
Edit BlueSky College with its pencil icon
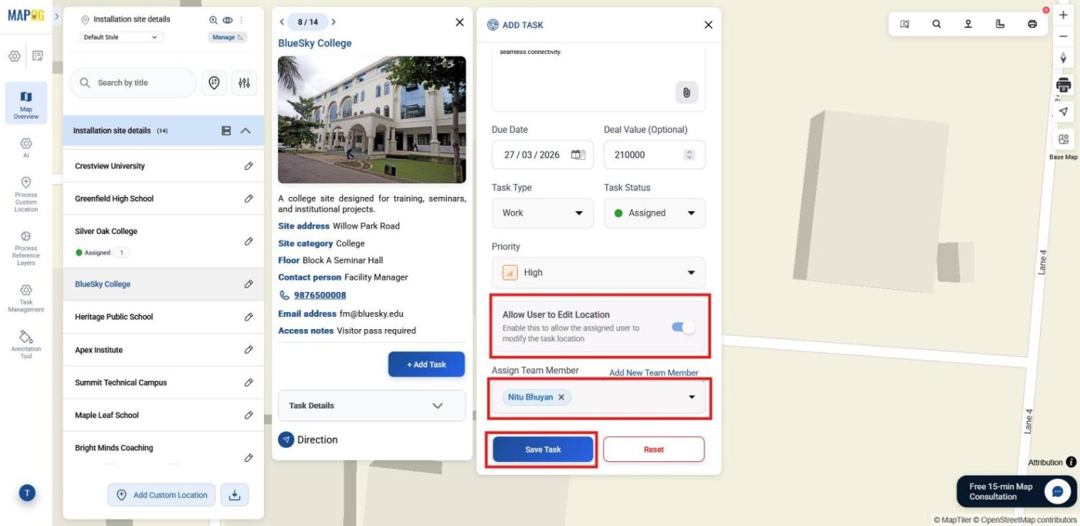(x=248, y=284)
